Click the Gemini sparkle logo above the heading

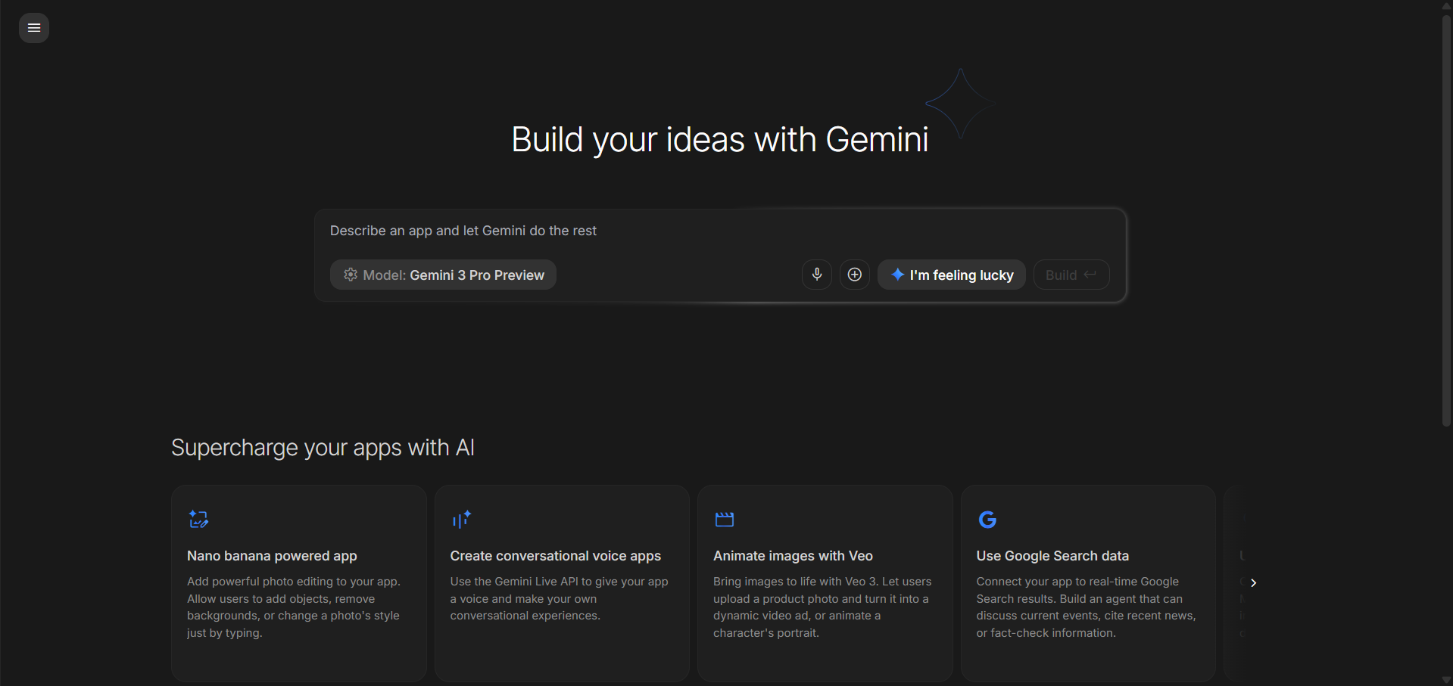pos(959,104)
